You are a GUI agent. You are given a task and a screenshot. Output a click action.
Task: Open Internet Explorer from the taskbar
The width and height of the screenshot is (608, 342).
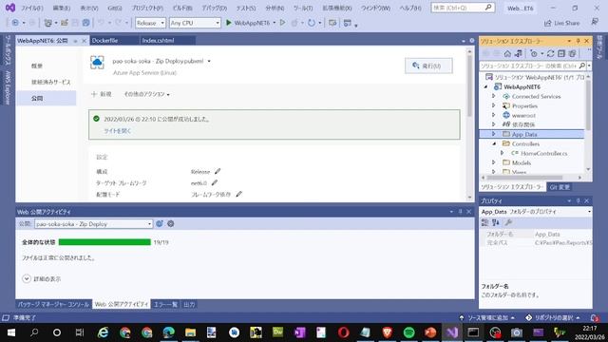pyautogui.click(x=103, y=332)
